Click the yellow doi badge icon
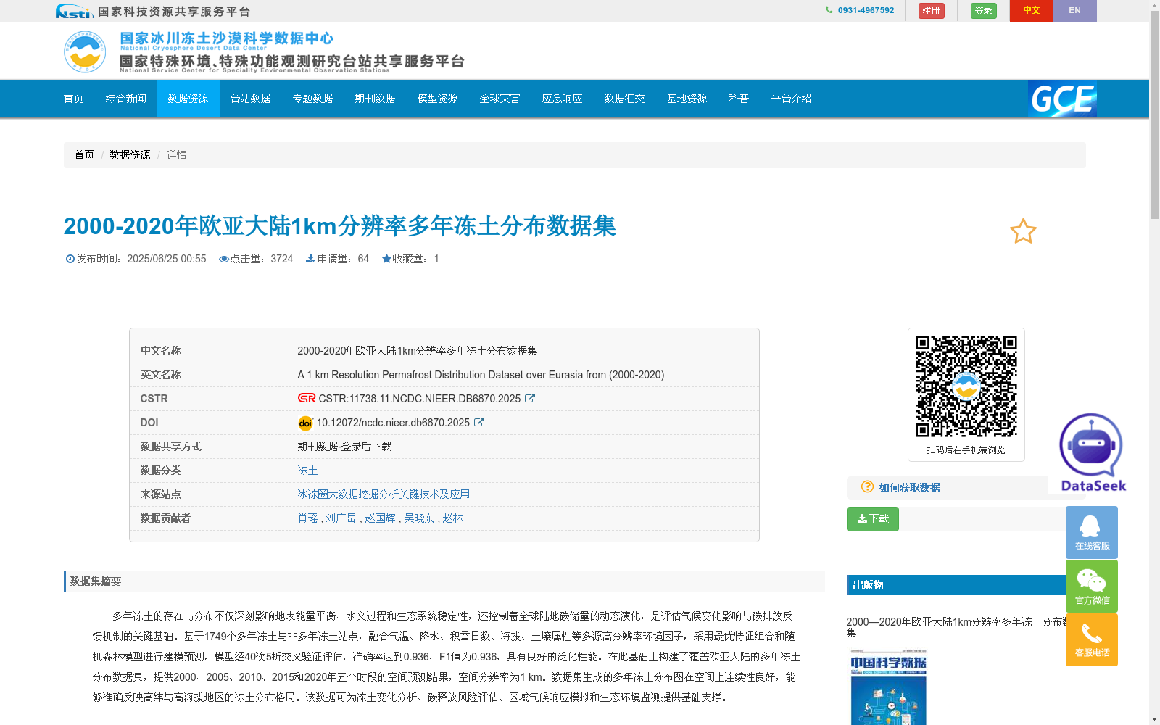1160x725 pixels. tap(305, 423)
